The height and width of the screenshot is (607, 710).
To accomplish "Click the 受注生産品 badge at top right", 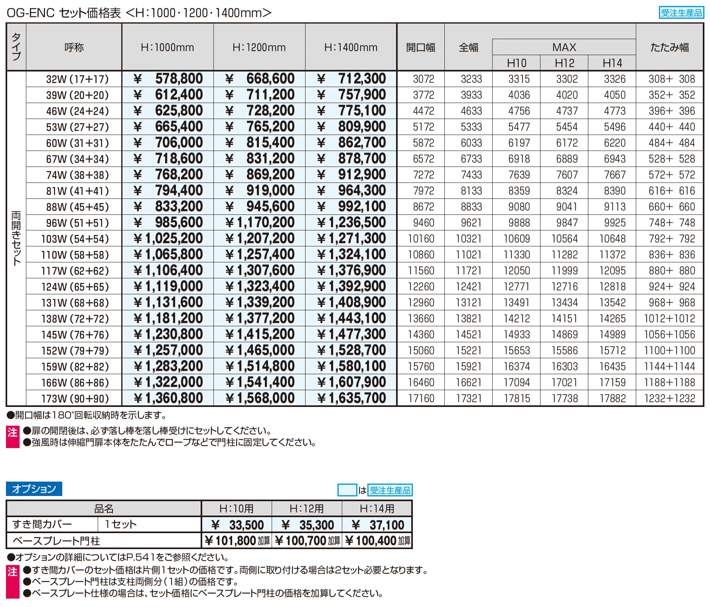I will click(x=681, y=13).
